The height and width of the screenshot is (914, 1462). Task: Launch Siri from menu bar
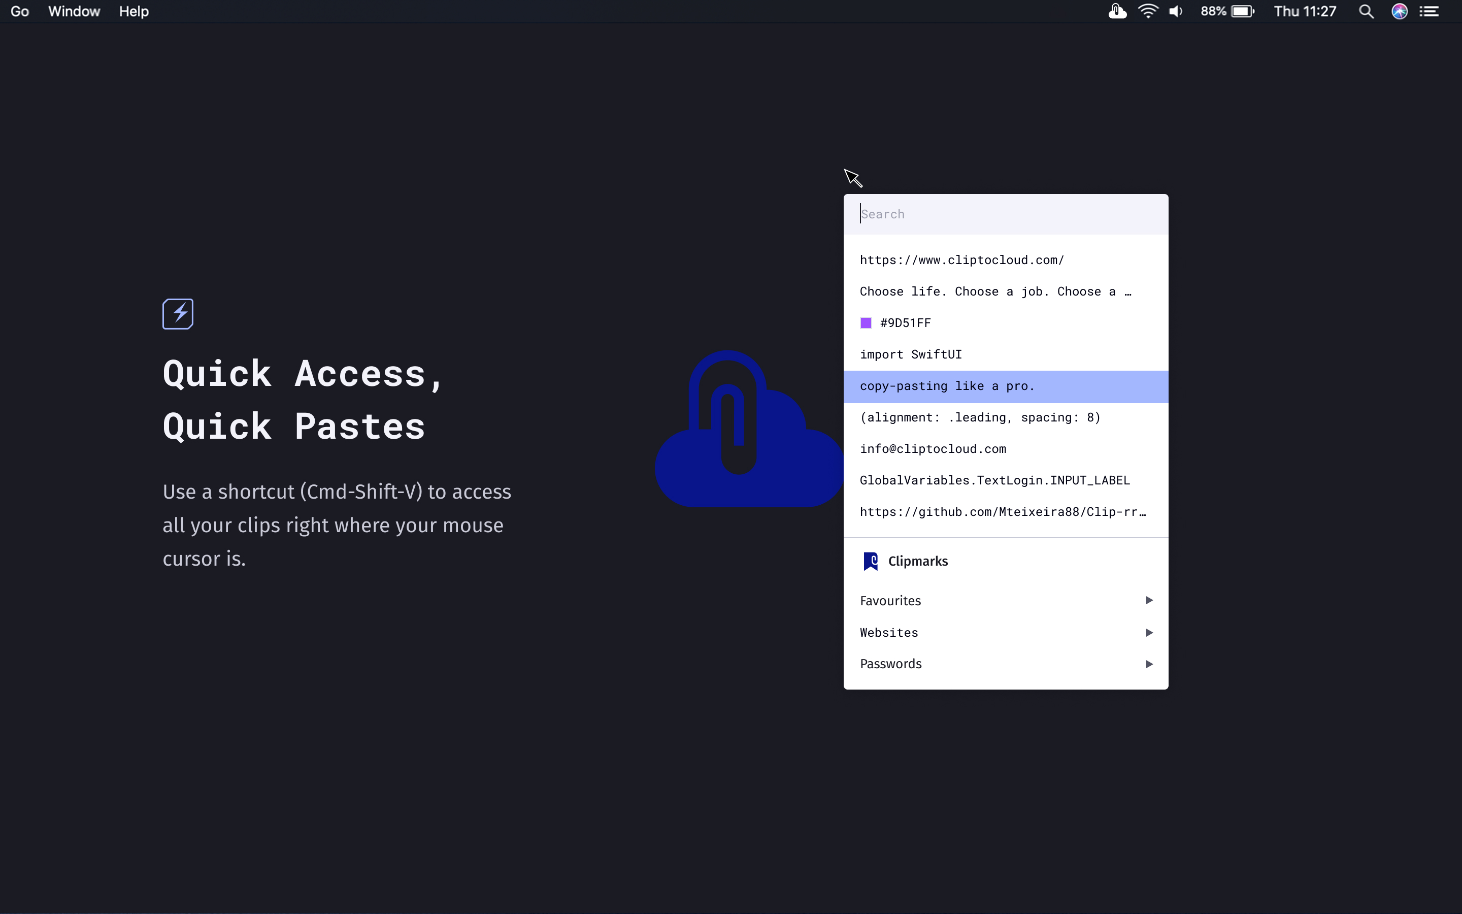pos(1400,12)
